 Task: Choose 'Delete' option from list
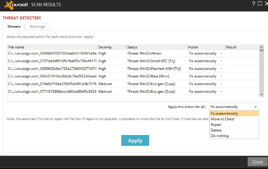[x=234, y=130]
